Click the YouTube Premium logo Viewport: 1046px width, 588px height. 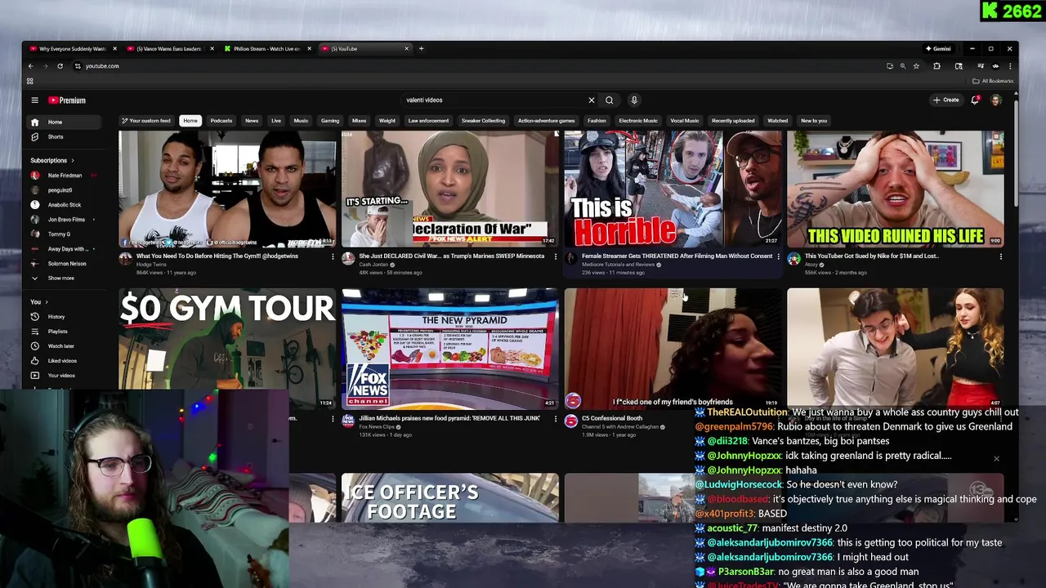pyautogui.click(x=67, y=100)
